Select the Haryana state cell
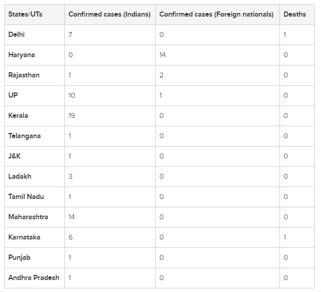Image resolution: width=321 pixels, height=292 pixels. click(x=21, y=55)
